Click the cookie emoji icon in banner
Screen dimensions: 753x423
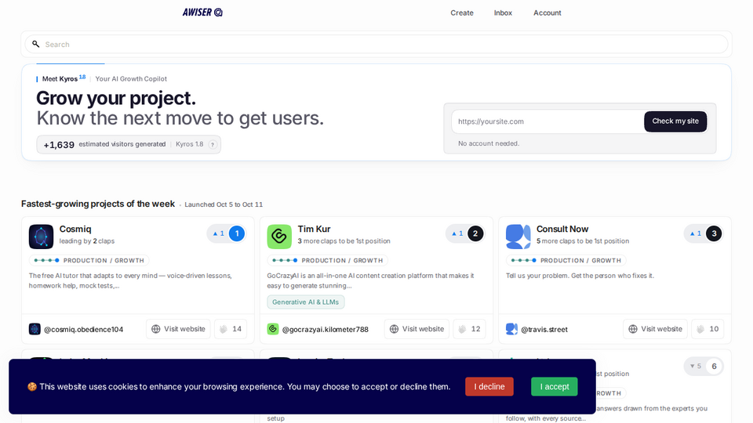click(32, 386)
